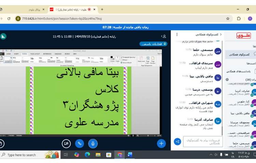Click the microphone site permission icon in address bar
Image resolution: width=256 pixels, height=163 pixels.
18,19
